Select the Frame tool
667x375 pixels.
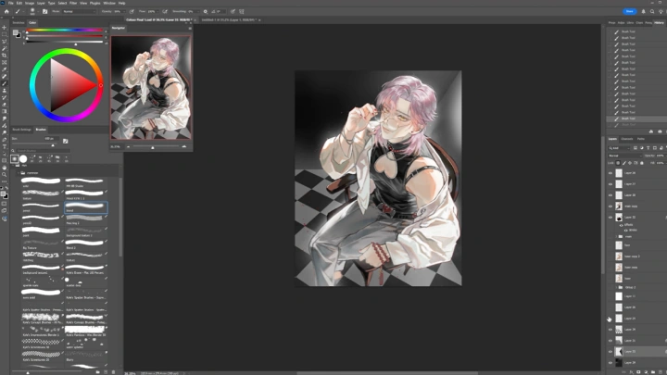coord(5,63)
